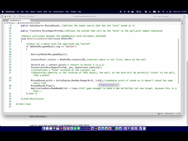Open Finder from the dock
Image resolution: width=188 pixels, height=141 pixels.
44,129
